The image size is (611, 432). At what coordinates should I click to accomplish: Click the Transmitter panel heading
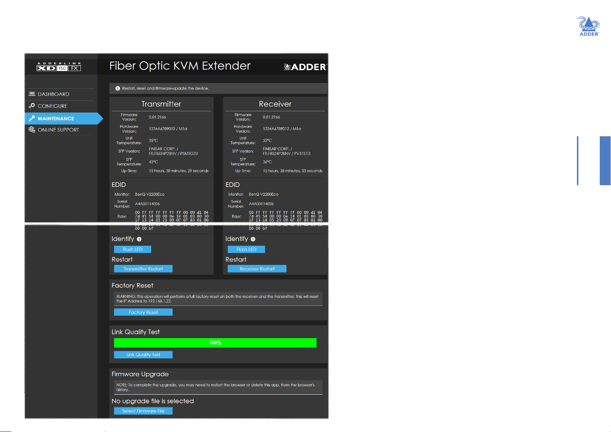(161, 104)
